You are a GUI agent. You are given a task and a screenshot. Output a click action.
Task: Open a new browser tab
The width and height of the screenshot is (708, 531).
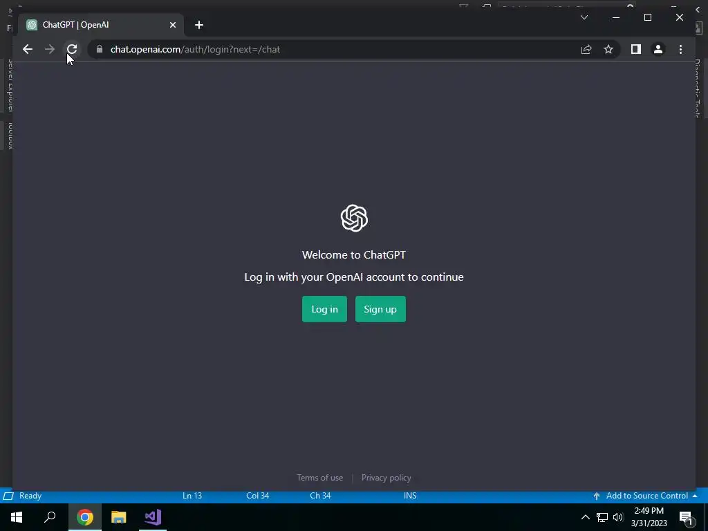[199, 25]
